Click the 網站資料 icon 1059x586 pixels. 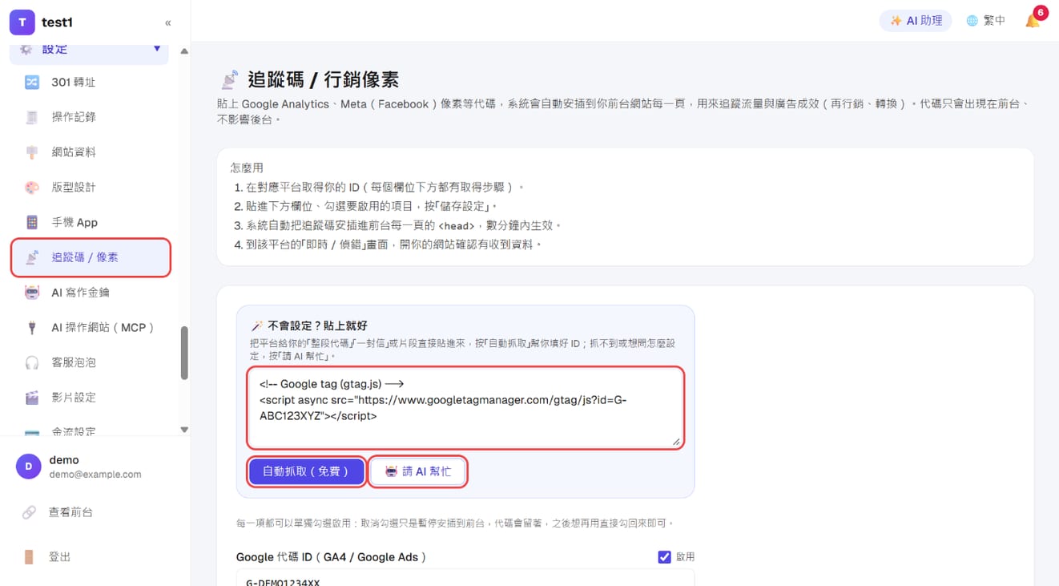coord(32,152)
